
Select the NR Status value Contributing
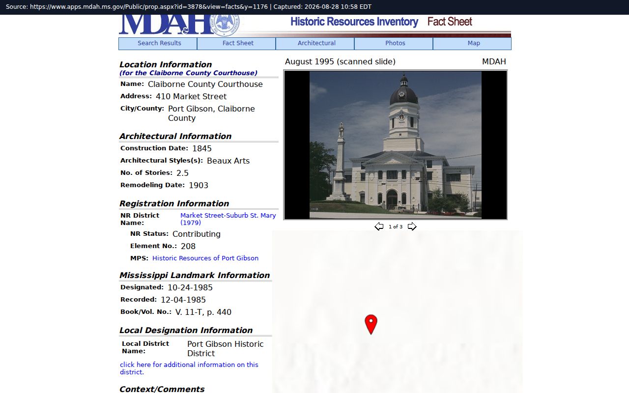197,234
